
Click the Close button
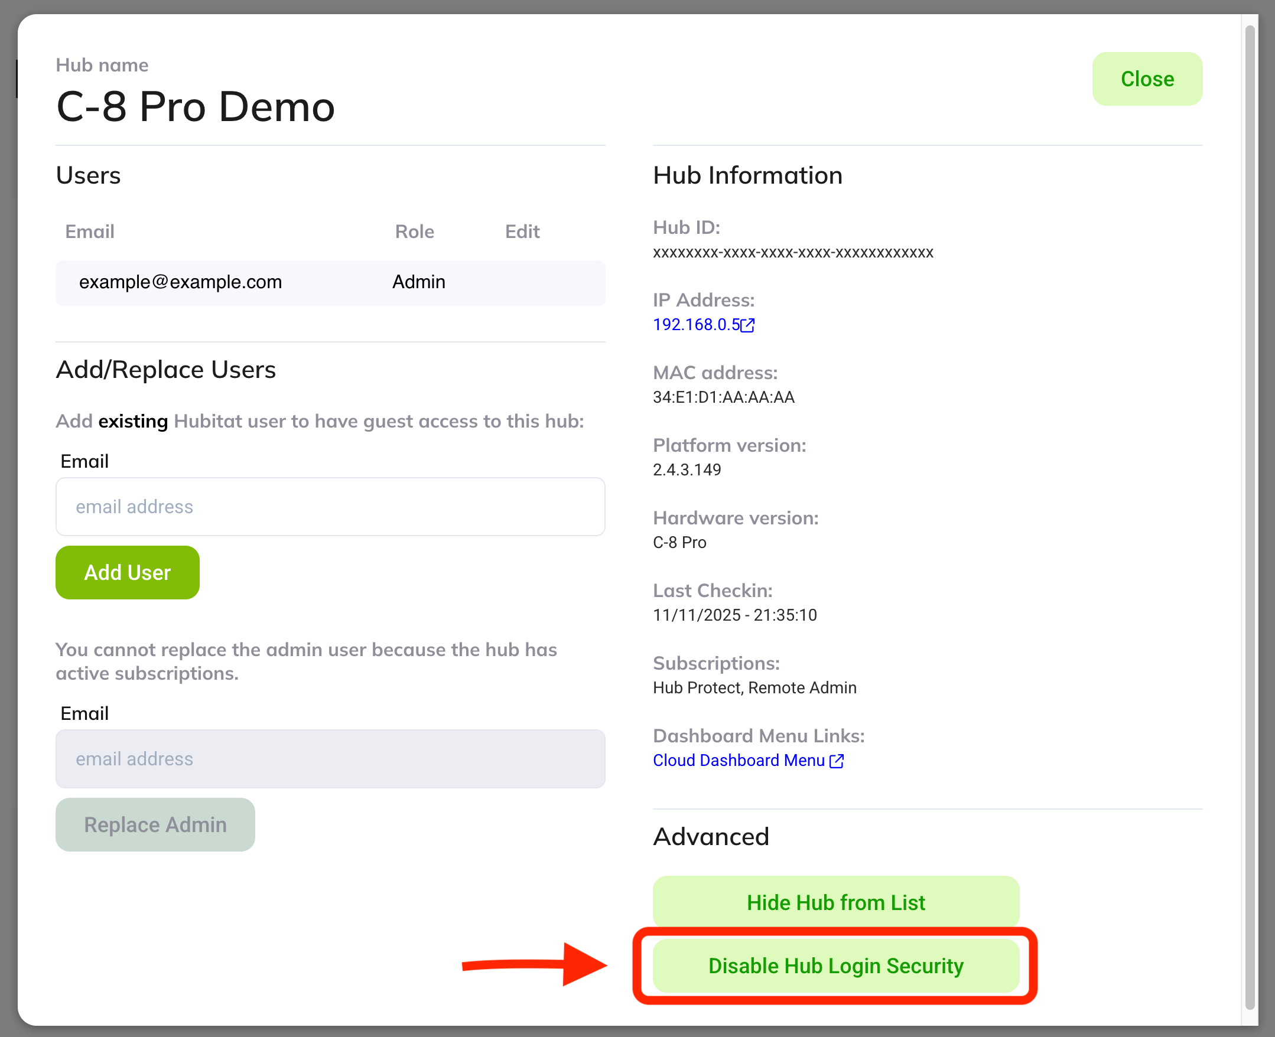[x=1147, y=79]
